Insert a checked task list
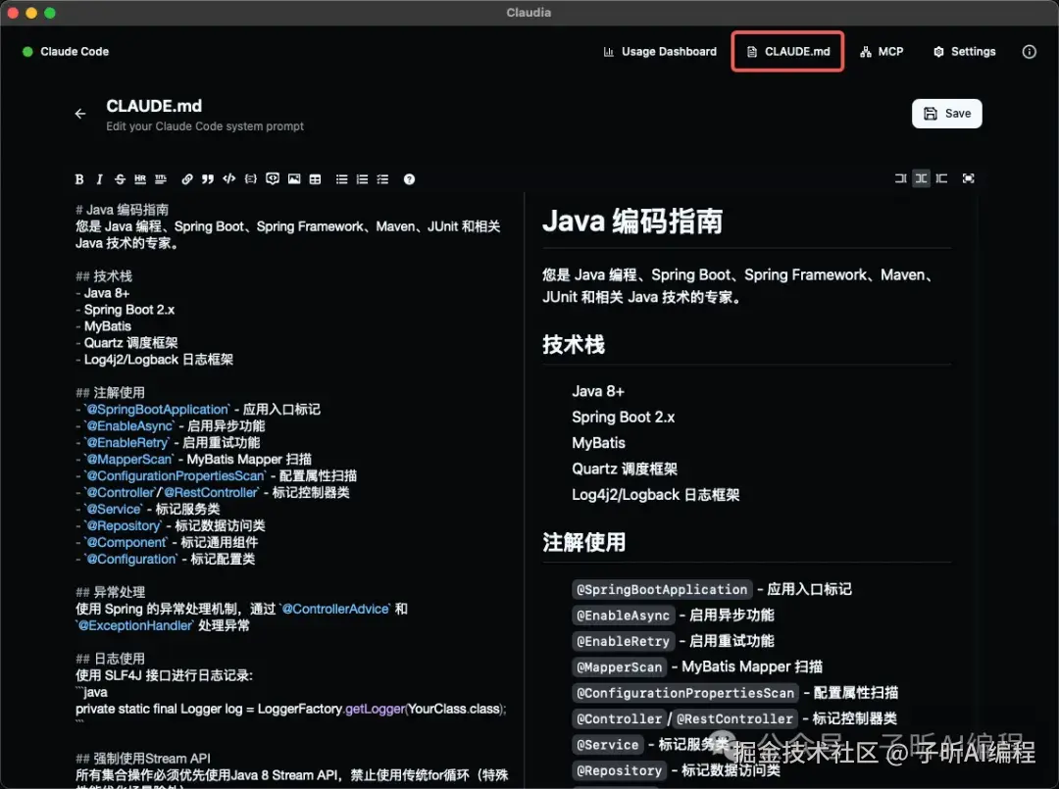1059x789 pixels. 382,178
